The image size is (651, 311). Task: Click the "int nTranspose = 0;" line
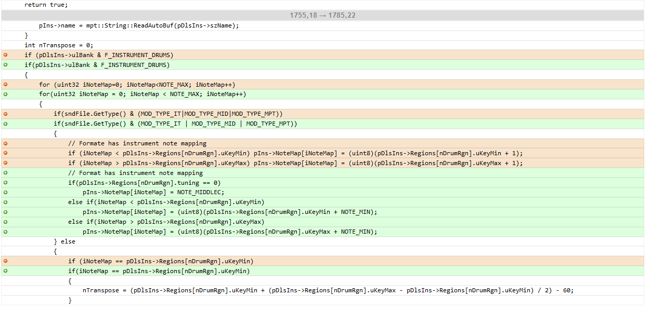tap(322, 45)
